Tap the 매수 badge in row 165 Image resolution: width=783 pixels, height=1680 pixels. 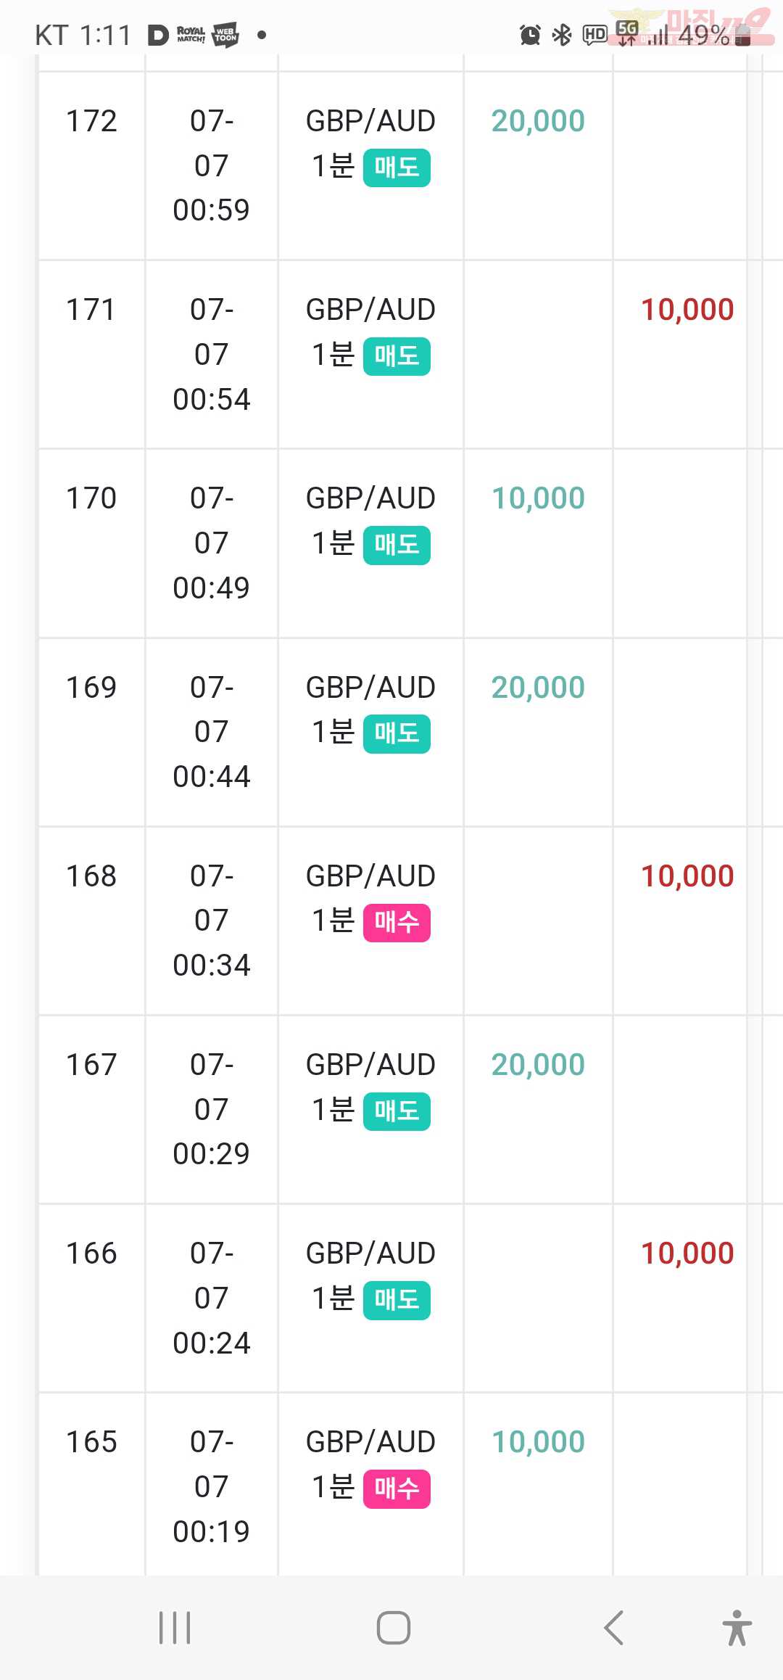click(x=397, y=1488)
